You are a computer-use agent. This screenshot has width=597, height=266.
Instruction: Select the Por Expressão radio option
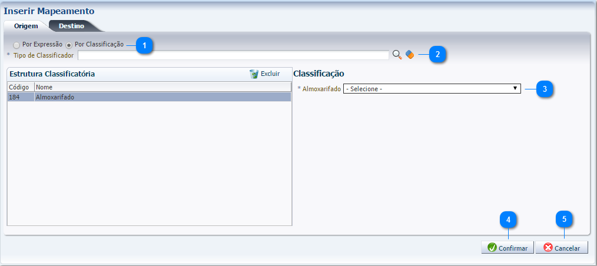16,45
